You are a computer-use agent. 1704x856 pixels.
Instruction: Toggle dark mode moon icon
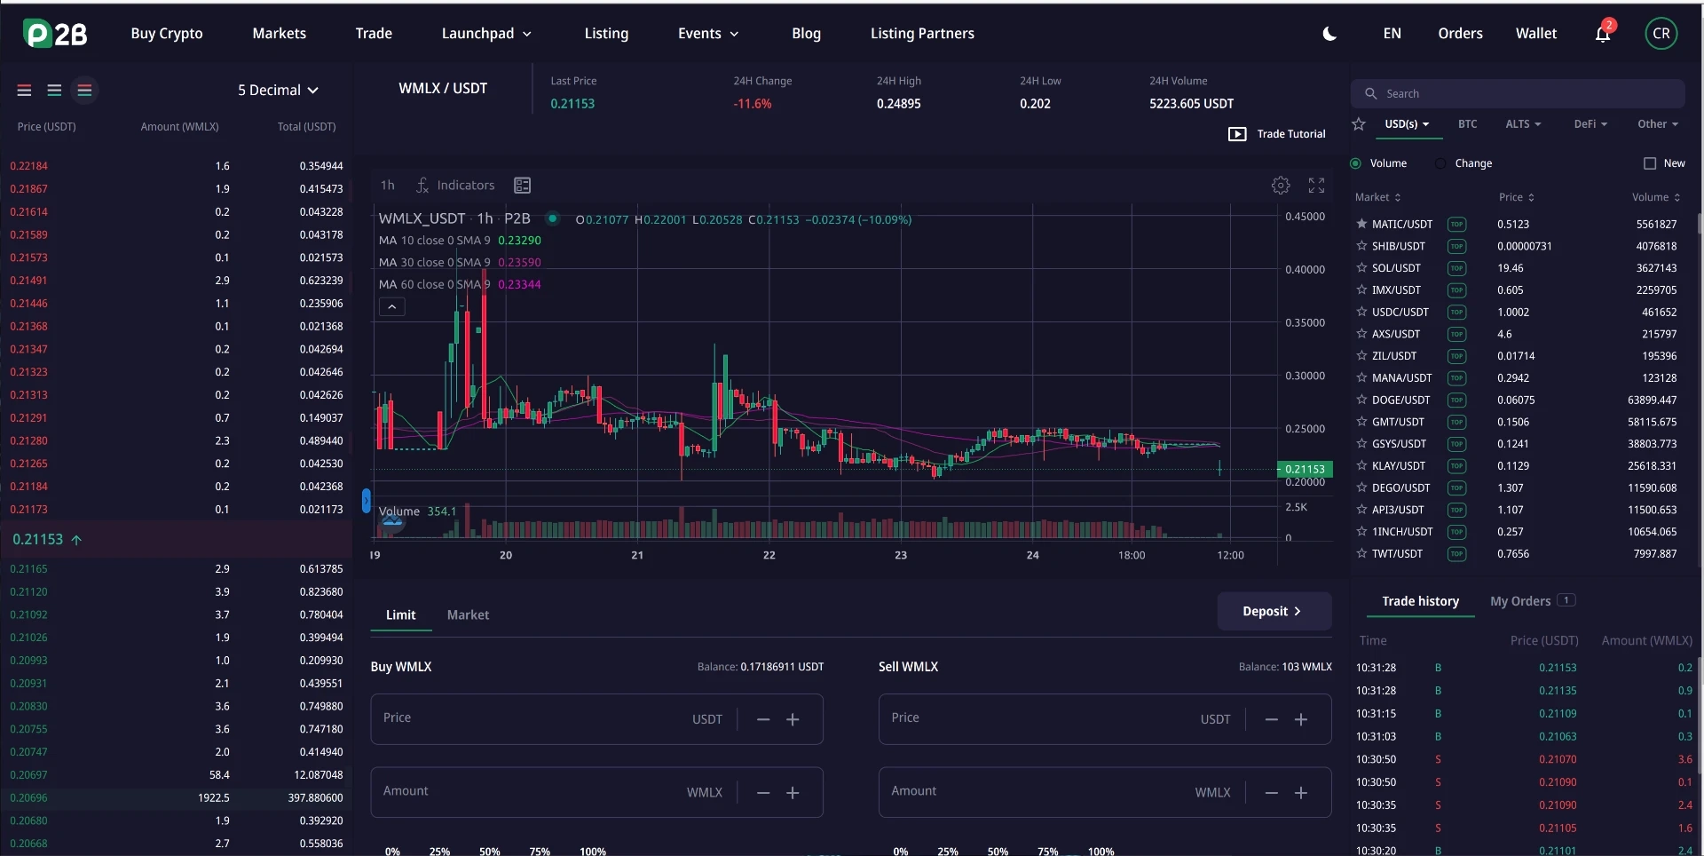click(1329, 34)
